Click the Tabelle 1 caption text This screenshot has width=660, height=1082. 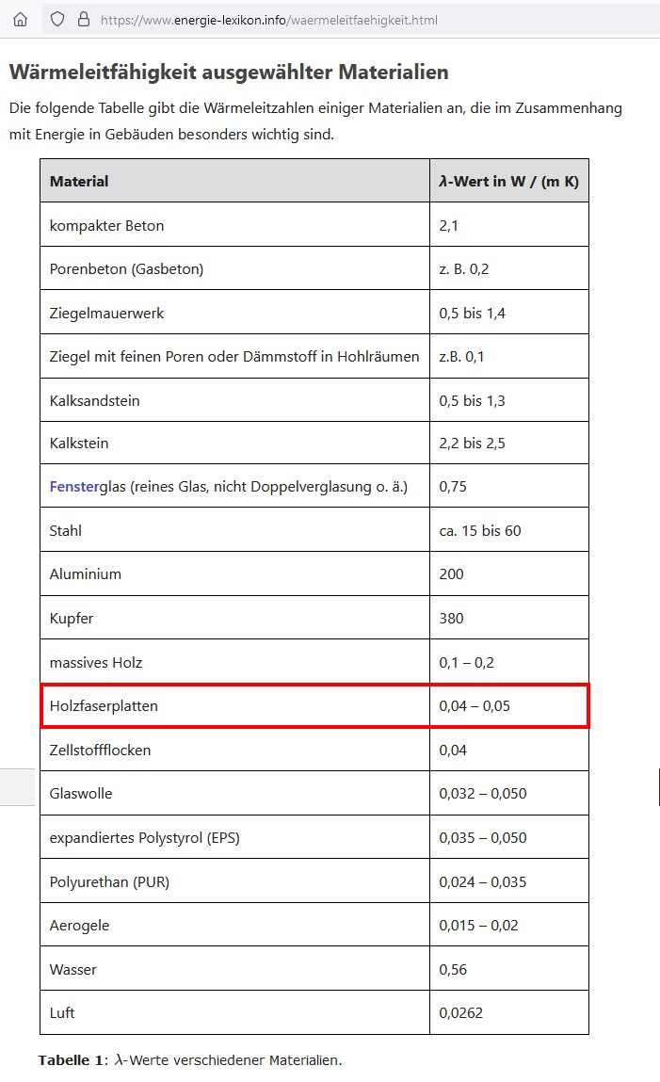click(189, 1060)
